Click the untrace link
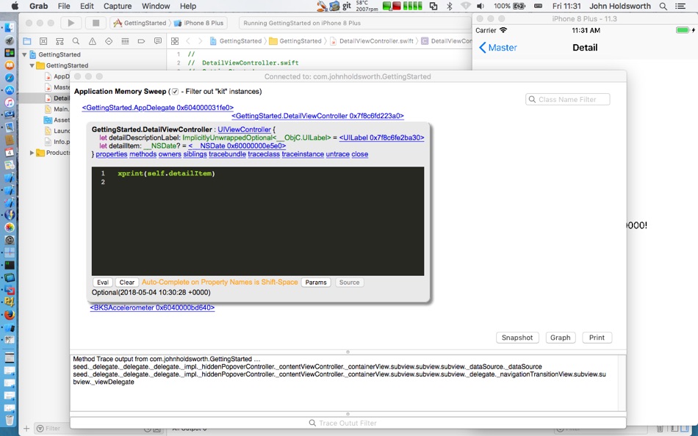The width and height of the screenshot is (698, 436). tap(337, 154)
